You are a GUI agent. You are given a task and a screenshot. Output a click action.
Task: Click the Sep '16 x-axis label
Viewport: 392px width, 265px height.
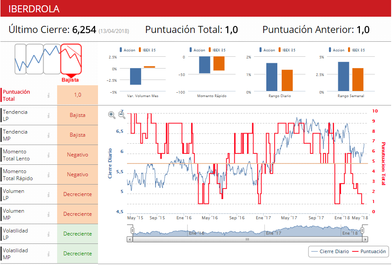pyautogui.click(x=237, y=218)
